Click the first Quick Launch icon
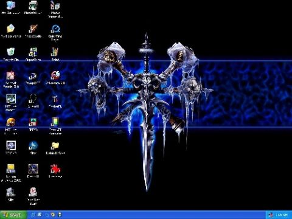Image resolution: width=292 pixels, height=219 pixels. (33, 215)
